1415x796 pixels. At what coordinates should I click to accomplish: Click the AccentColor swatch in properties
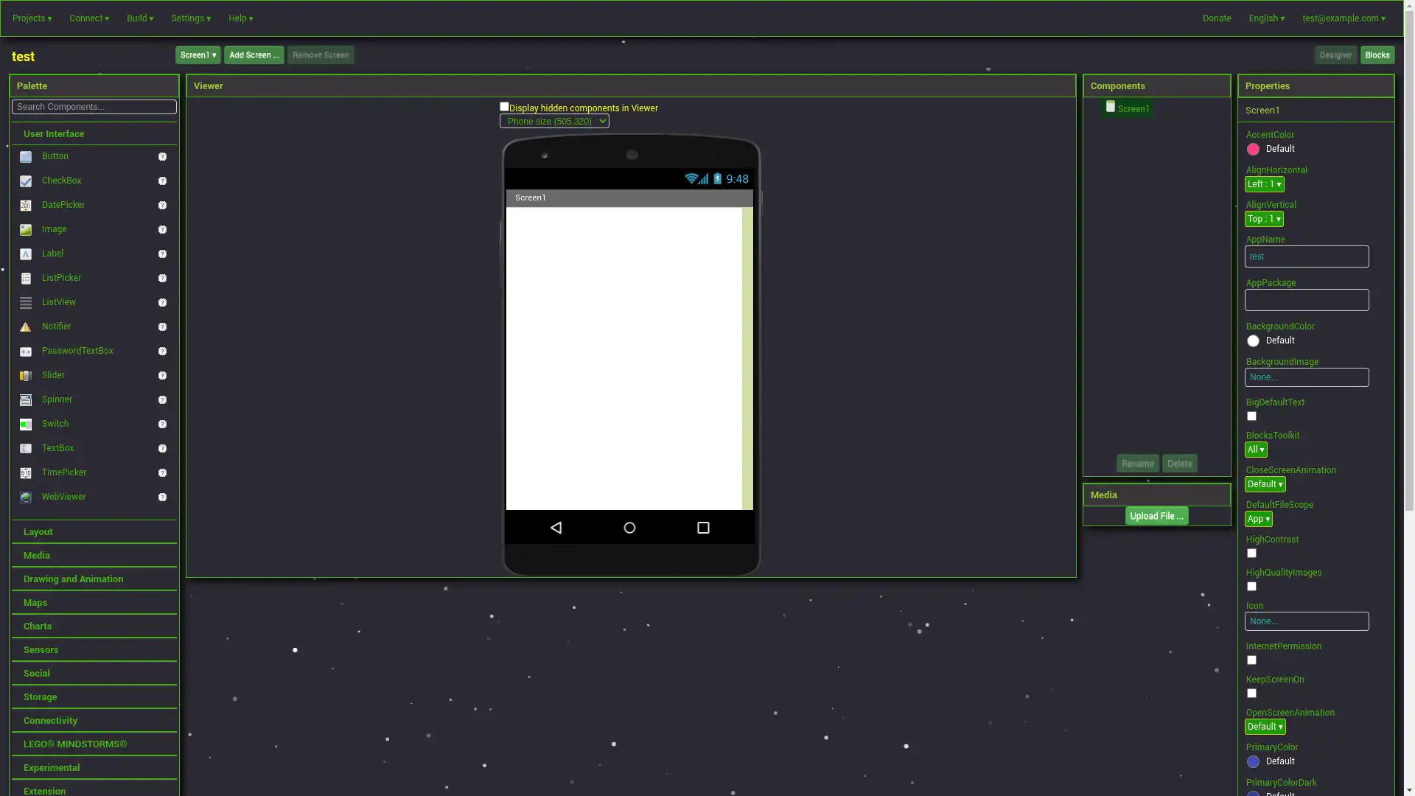pyautogui.click(x=1254, y=149)
